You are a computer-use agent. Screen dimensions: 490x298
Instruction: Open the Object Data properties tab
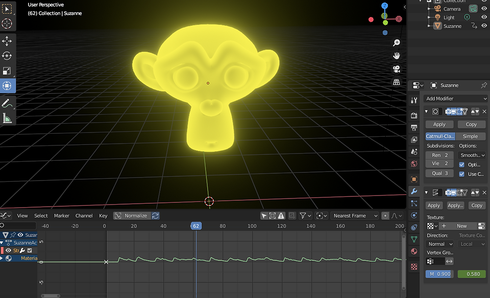pos(414,239)
